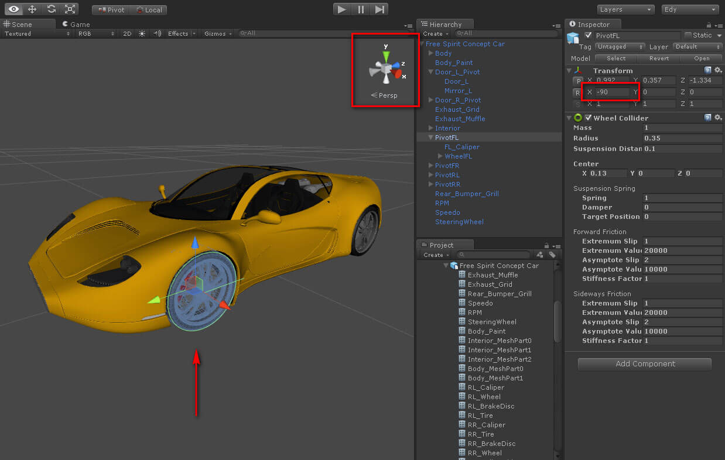Toggle scene lighting sun icon
The image size is (725, 460).
tap(142, 34)
